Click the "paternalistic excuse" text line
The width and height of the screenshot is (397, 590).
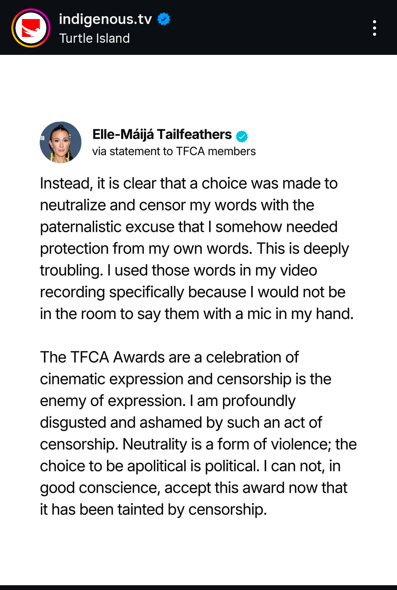click(x=188, y=227)
